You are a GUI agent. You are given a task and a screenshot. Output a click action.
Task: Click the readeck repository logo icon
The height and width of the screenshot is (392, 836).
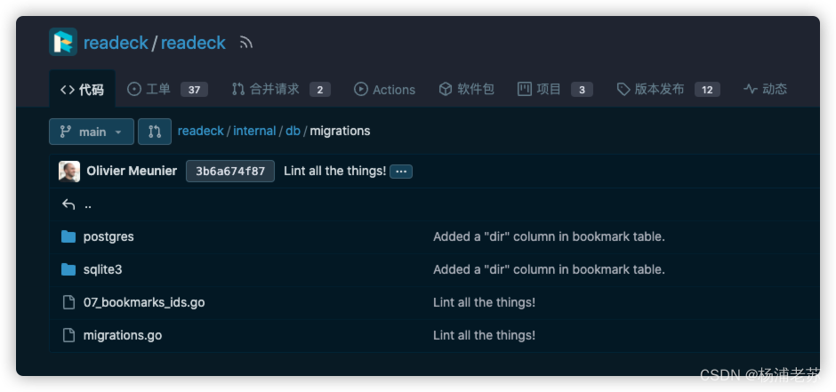(x=63, y=42)
